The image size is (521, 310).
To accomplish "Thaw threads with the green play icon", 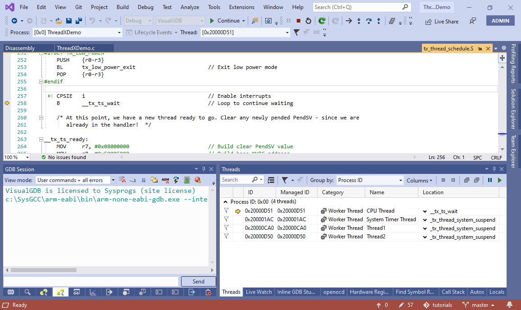I will pos(500,180).
